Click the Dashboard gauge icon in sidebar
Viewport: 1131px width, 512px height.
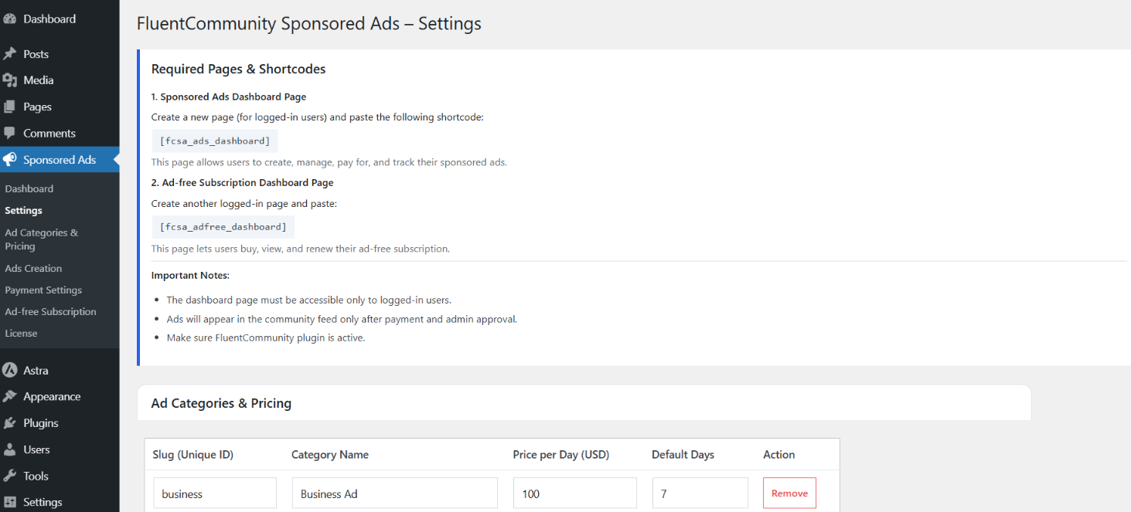10,19
